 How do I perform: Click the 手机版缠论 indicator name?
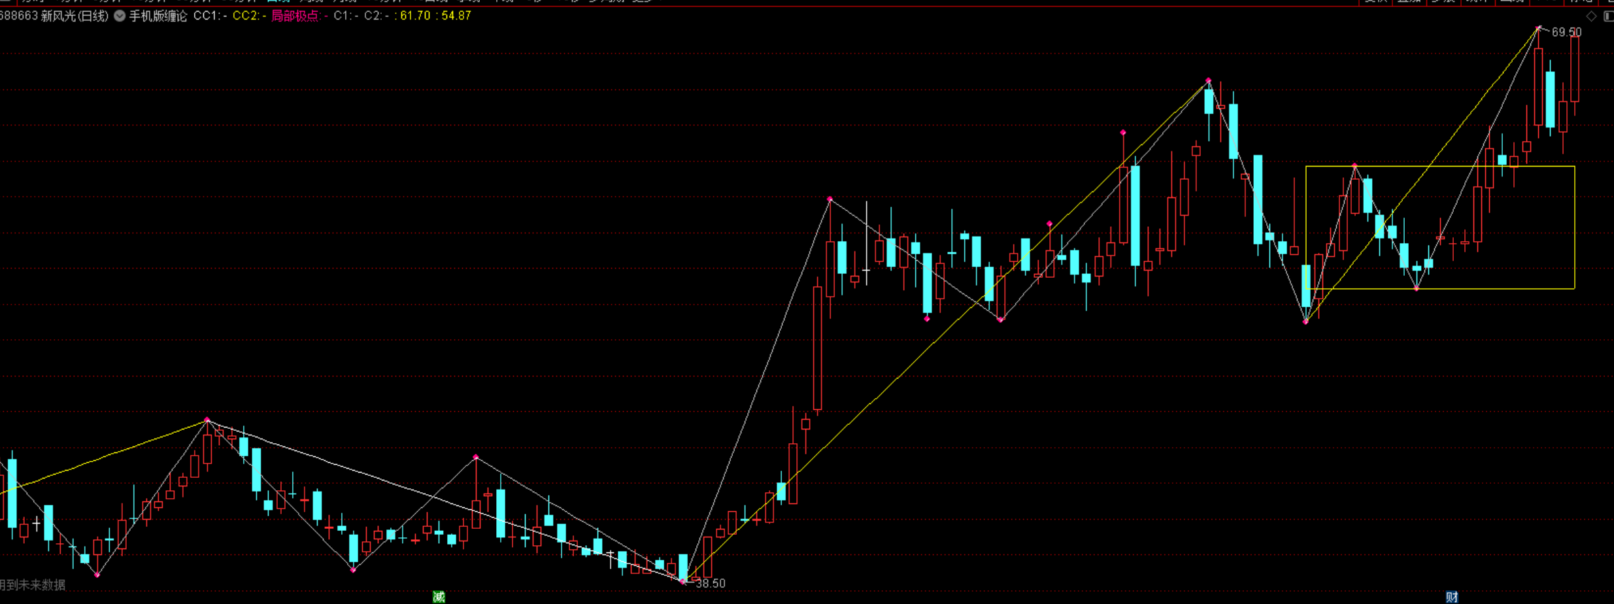point(158,16)
